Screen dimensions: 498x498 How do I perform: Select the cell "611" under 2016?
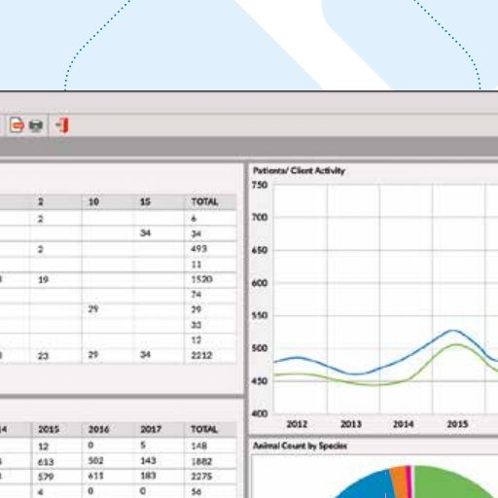(x=95, y=476)
